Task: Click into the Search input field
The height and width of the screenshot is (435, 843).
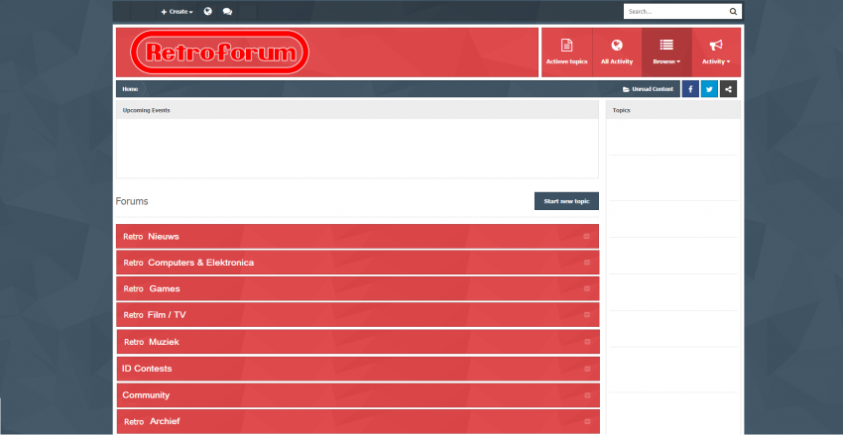Action: point(674,12)
